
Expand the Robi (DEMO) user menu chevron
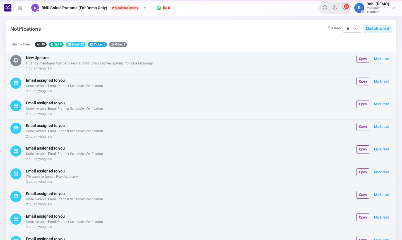394,8
